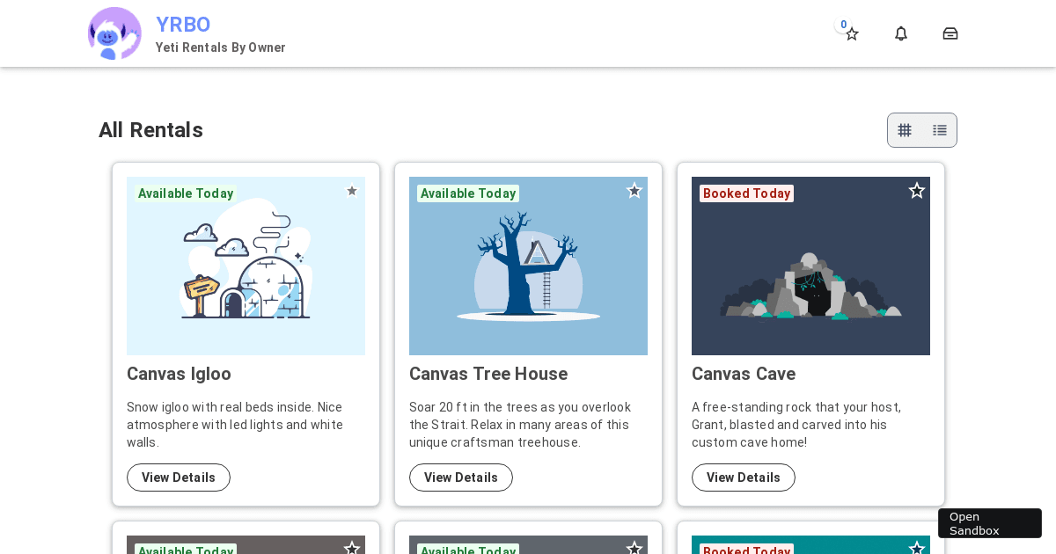Click the star icon on Canvas Cave card
Screen dimensions: 1056x554
point(917,190)
